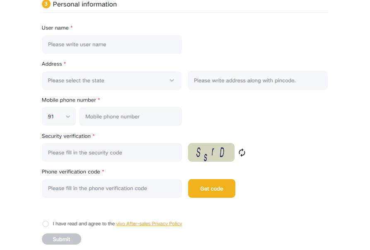Click the security code input field
The image size is (370, 250).
pos(111,153)
